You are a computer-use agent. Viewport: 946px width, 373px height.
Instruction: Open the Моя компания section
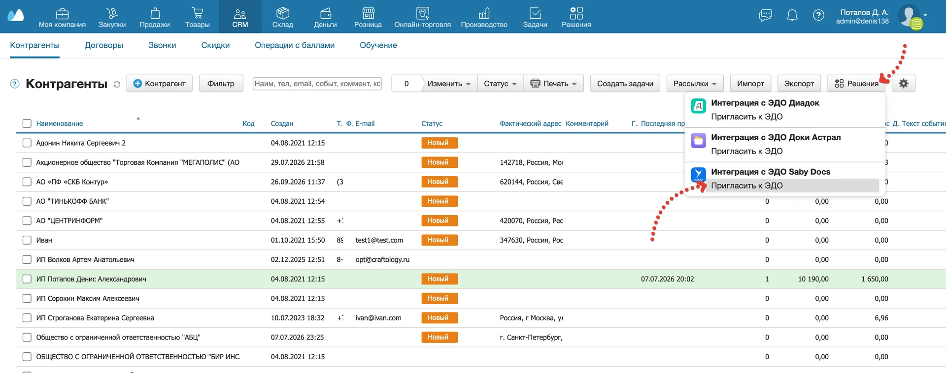coord(62,18)
